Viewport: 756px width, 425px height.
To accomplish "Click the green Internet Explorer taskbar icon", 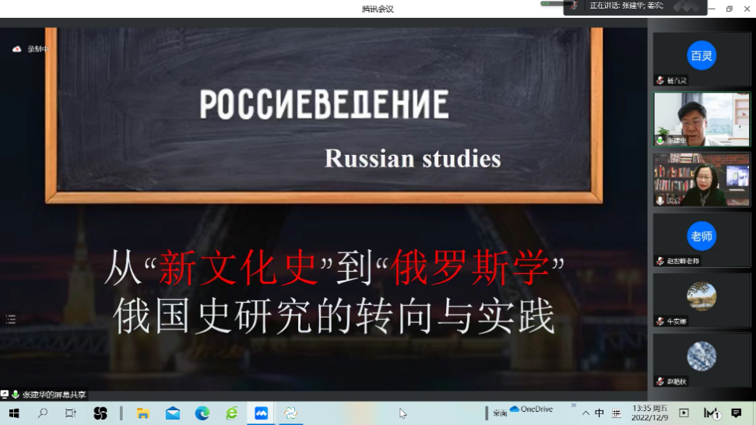I will click(x=231, y=413).
